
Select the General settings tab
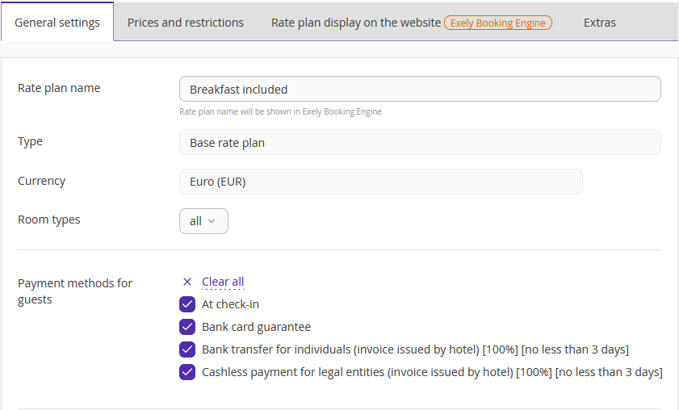57,23
